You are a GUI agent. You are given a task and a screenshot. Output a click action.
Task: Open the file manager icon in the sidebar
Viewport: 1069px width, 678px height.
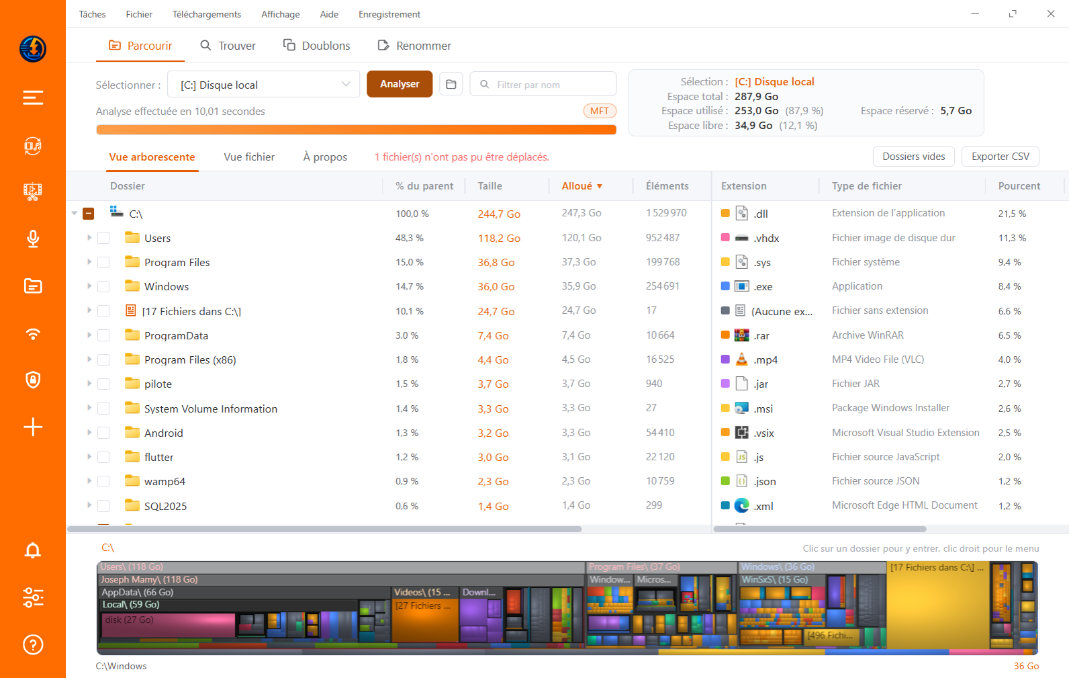coord(33,286)
